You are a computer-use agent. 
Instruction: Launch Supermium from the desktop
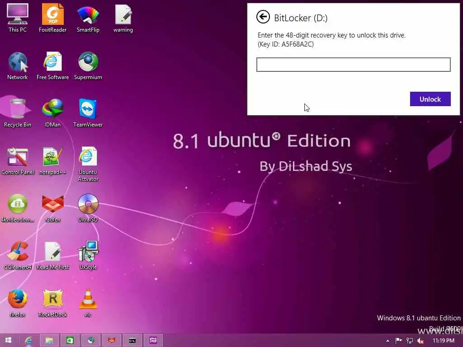pos(88,66)
